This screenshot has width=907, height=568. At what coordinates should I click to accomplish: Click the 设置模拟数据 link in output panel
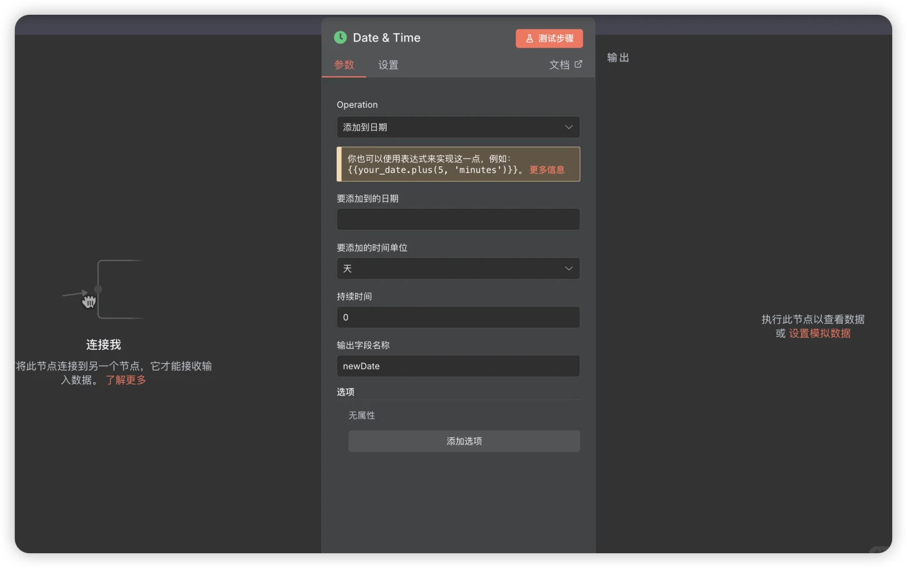819,333
